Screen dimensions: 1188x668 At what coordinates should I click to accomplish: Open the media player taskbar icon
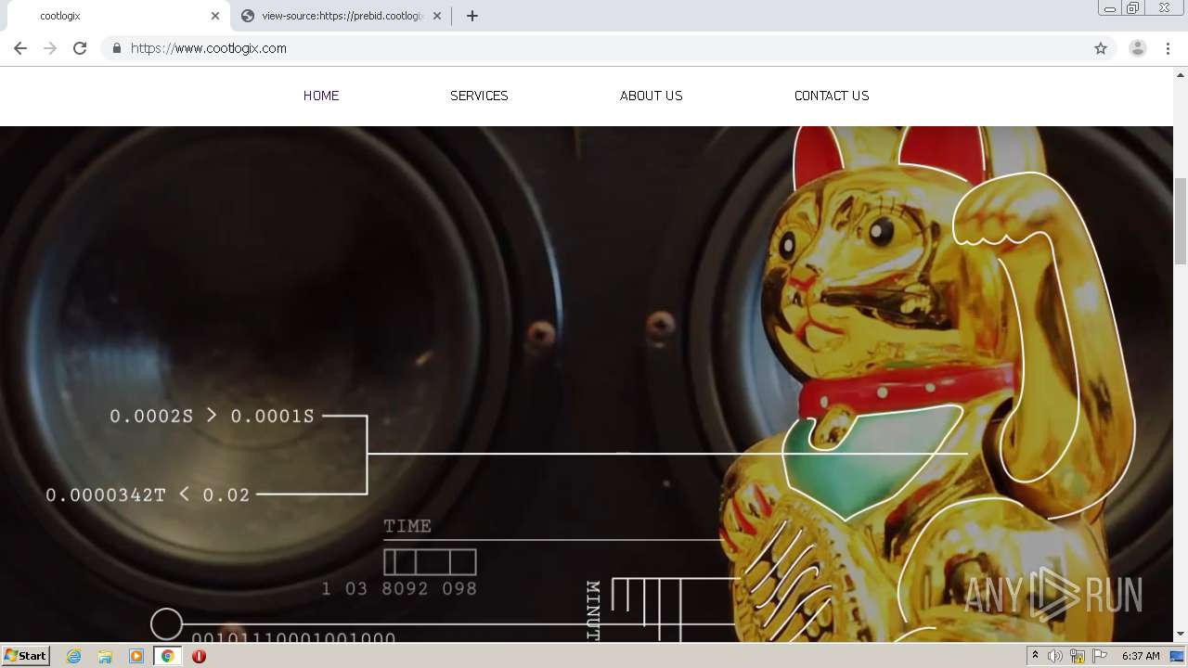(x=136, y=656)
